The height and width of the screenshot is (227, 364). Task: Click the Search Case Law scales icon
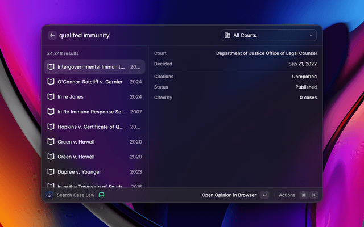pos(49,195)
